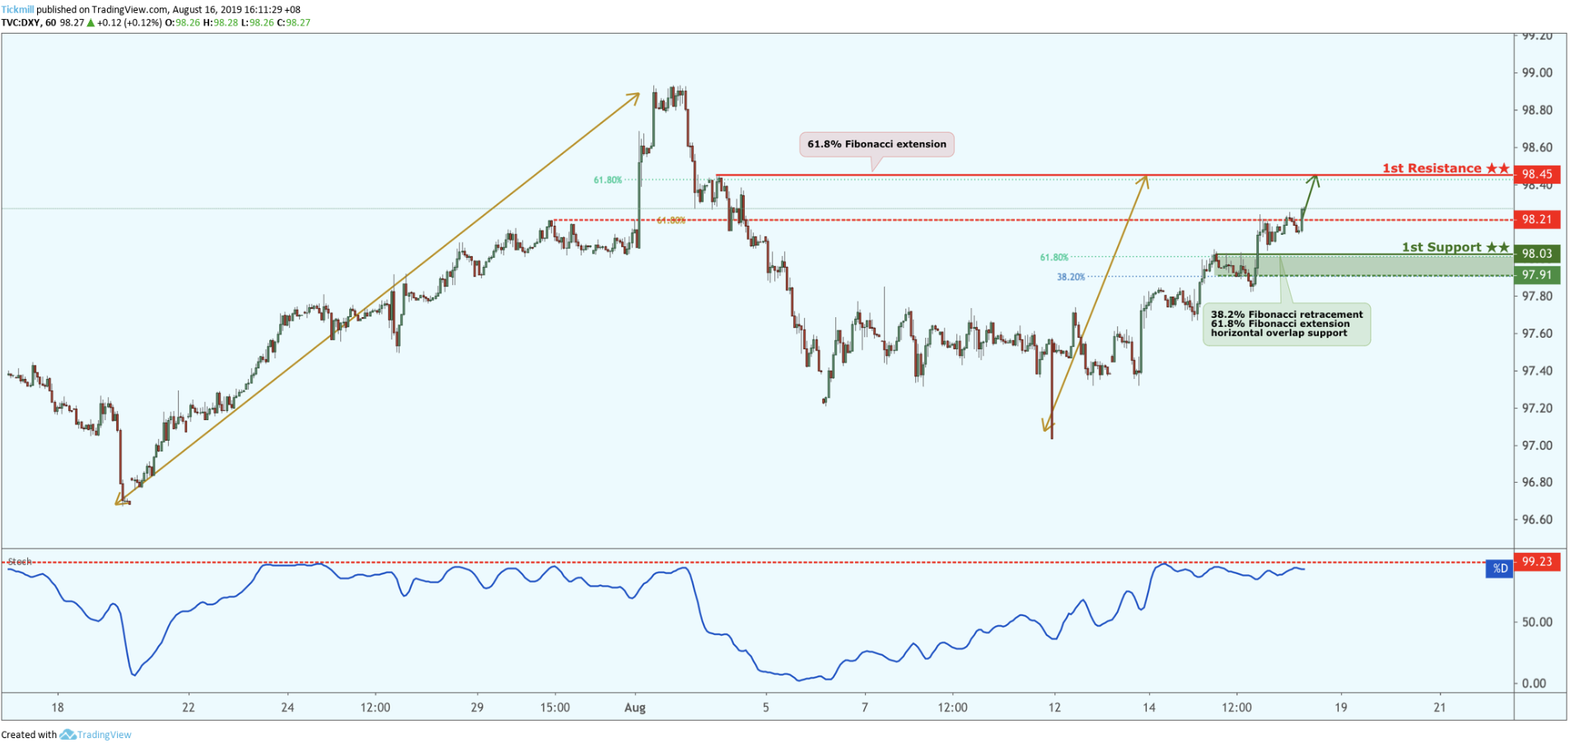Click the 97.20 price axis value

[x=1537, y=409]
